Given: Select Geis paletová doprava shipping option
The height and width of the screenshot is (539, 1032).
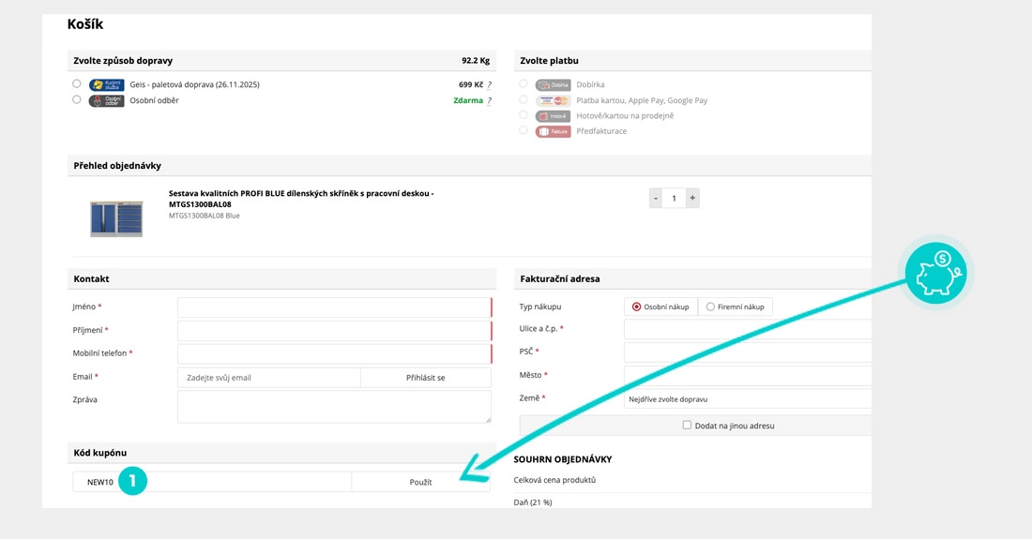Looking at the screenshot, I should [77, 83].
